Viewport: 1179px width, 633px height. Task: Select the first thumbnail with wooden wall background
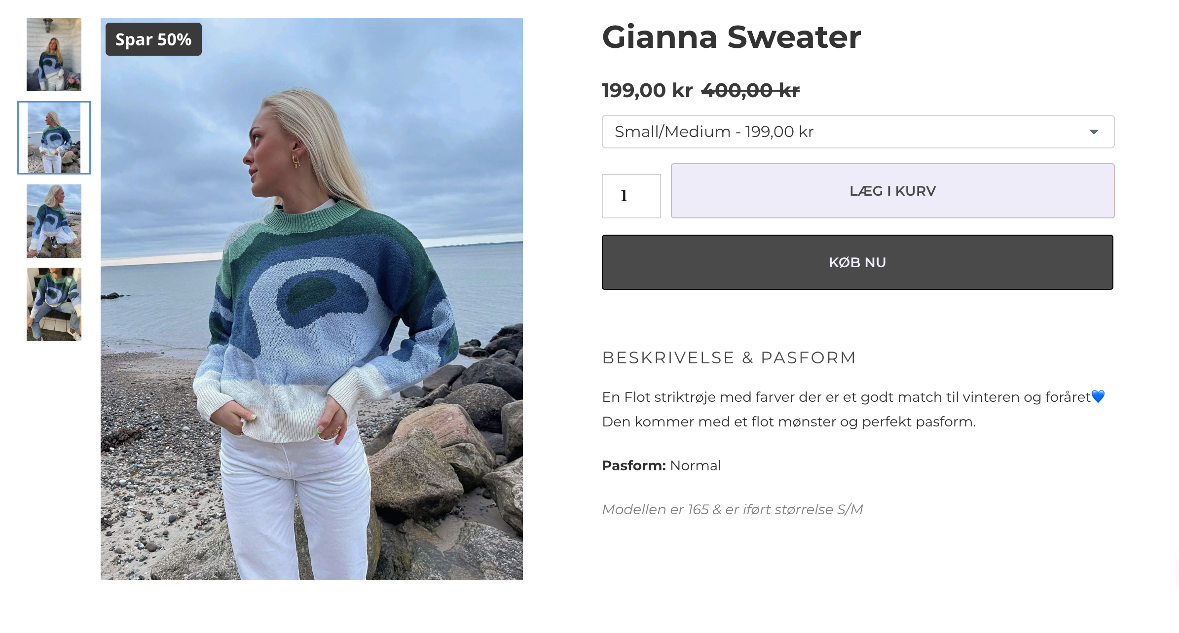pos(54,55)
